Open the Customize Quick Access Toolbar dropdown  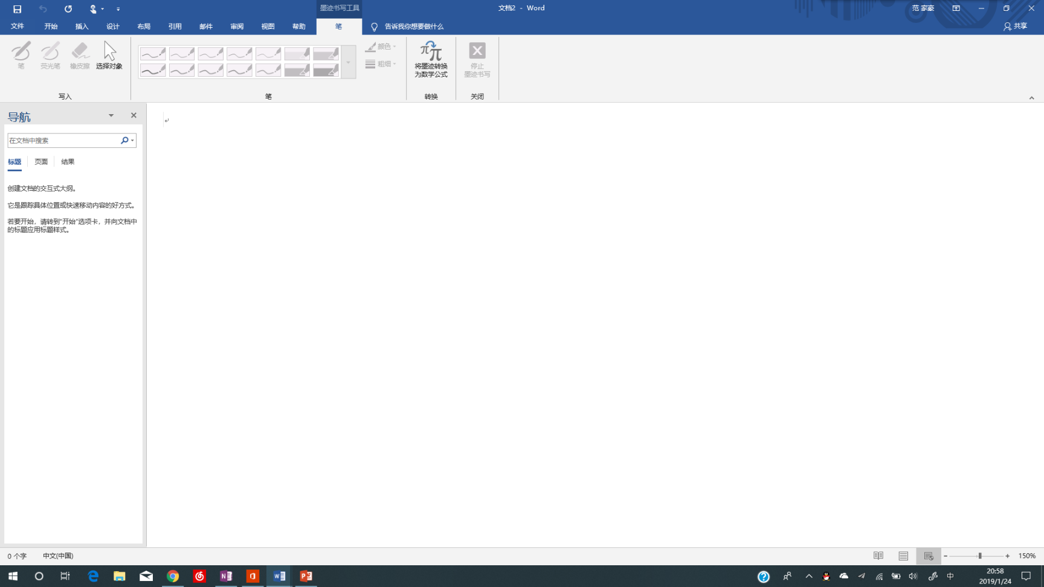click(x=118, y=9)
